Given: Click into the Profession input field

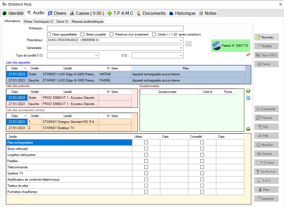Looking at the screenshot, I should [x=115, y=29].
